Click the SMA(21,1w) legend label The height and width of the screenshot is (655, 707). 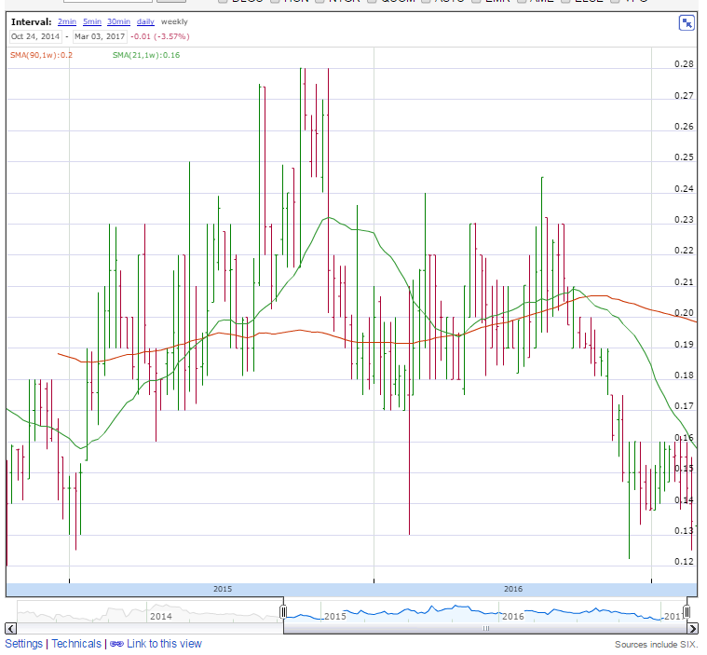point(146,55)
